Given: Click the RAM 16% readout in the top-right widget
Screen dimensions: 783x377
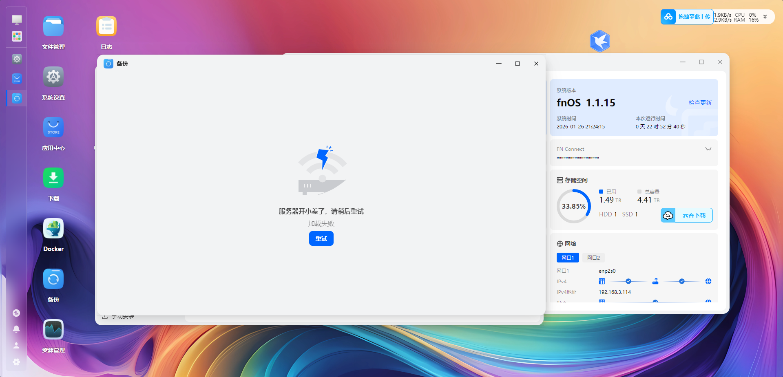Looking at the screenshot, I should tap(746, 20).
